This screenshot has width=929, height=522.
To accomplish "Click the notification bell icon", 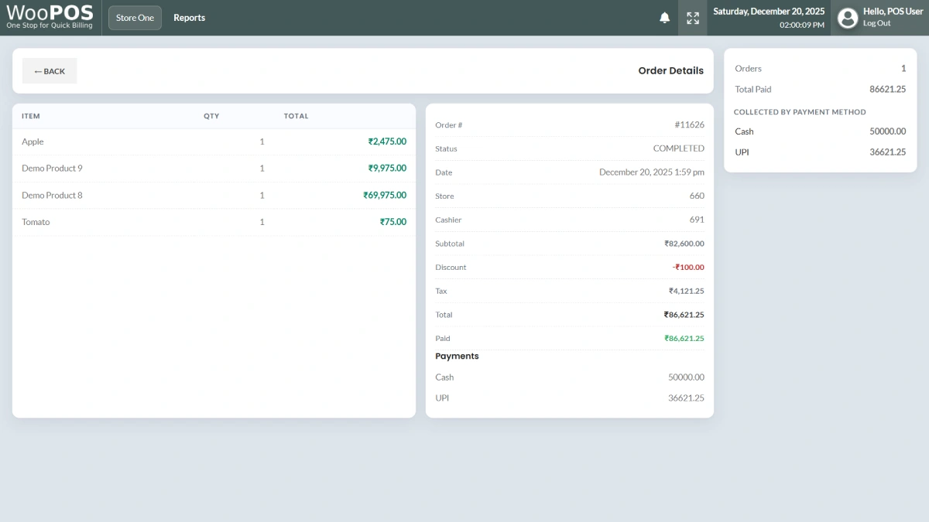I will pos(664,18).
